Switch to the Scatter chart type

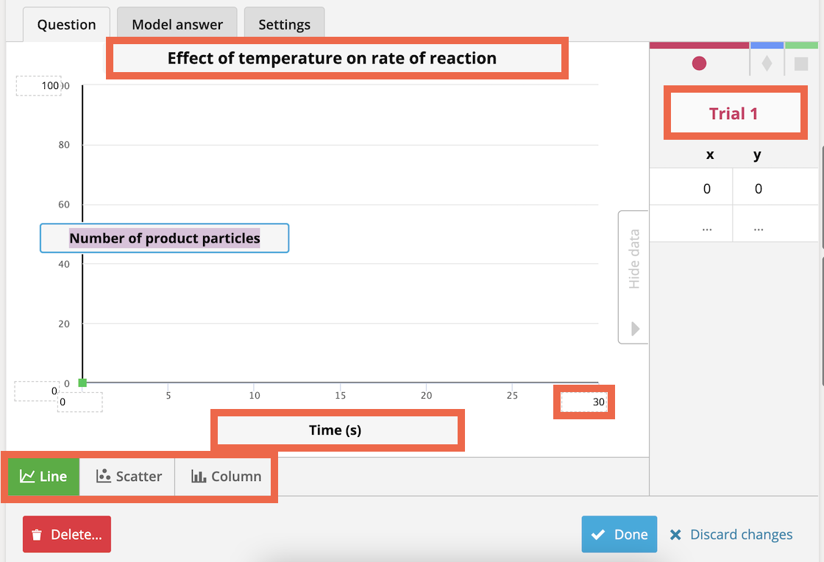[x=129, y=476]
